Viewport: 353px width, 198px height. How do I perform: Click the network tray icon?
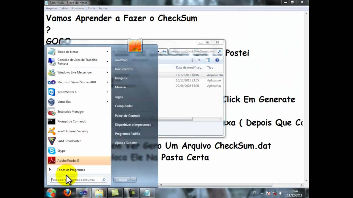tap(275, 193)
